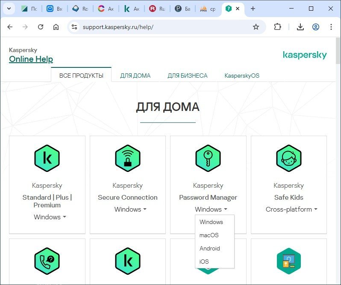Image resolution: width=341 pixels, height=285 pixels.
Task: Open the second-row Kaspersky K hexagon icon
Action: coord(128,261)
